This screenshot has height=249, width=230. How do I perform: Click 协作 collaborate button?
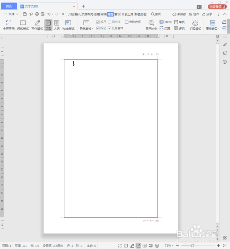coord(194,14)
